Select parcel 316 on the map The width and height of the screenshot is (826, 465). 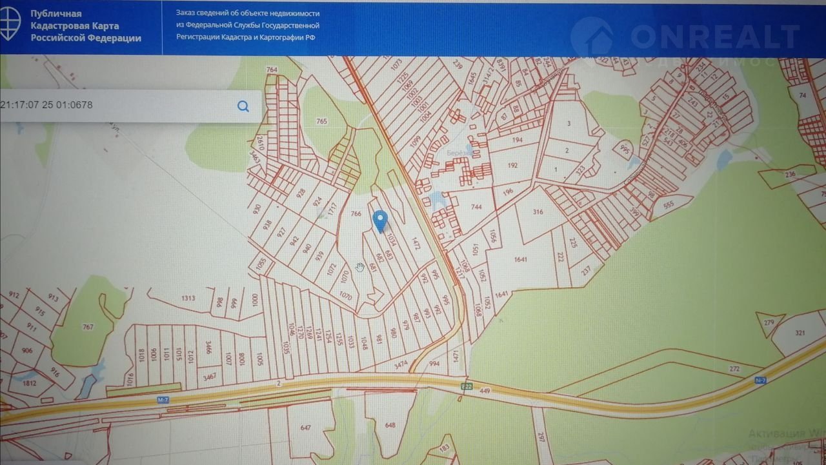[x=538, y=212]
